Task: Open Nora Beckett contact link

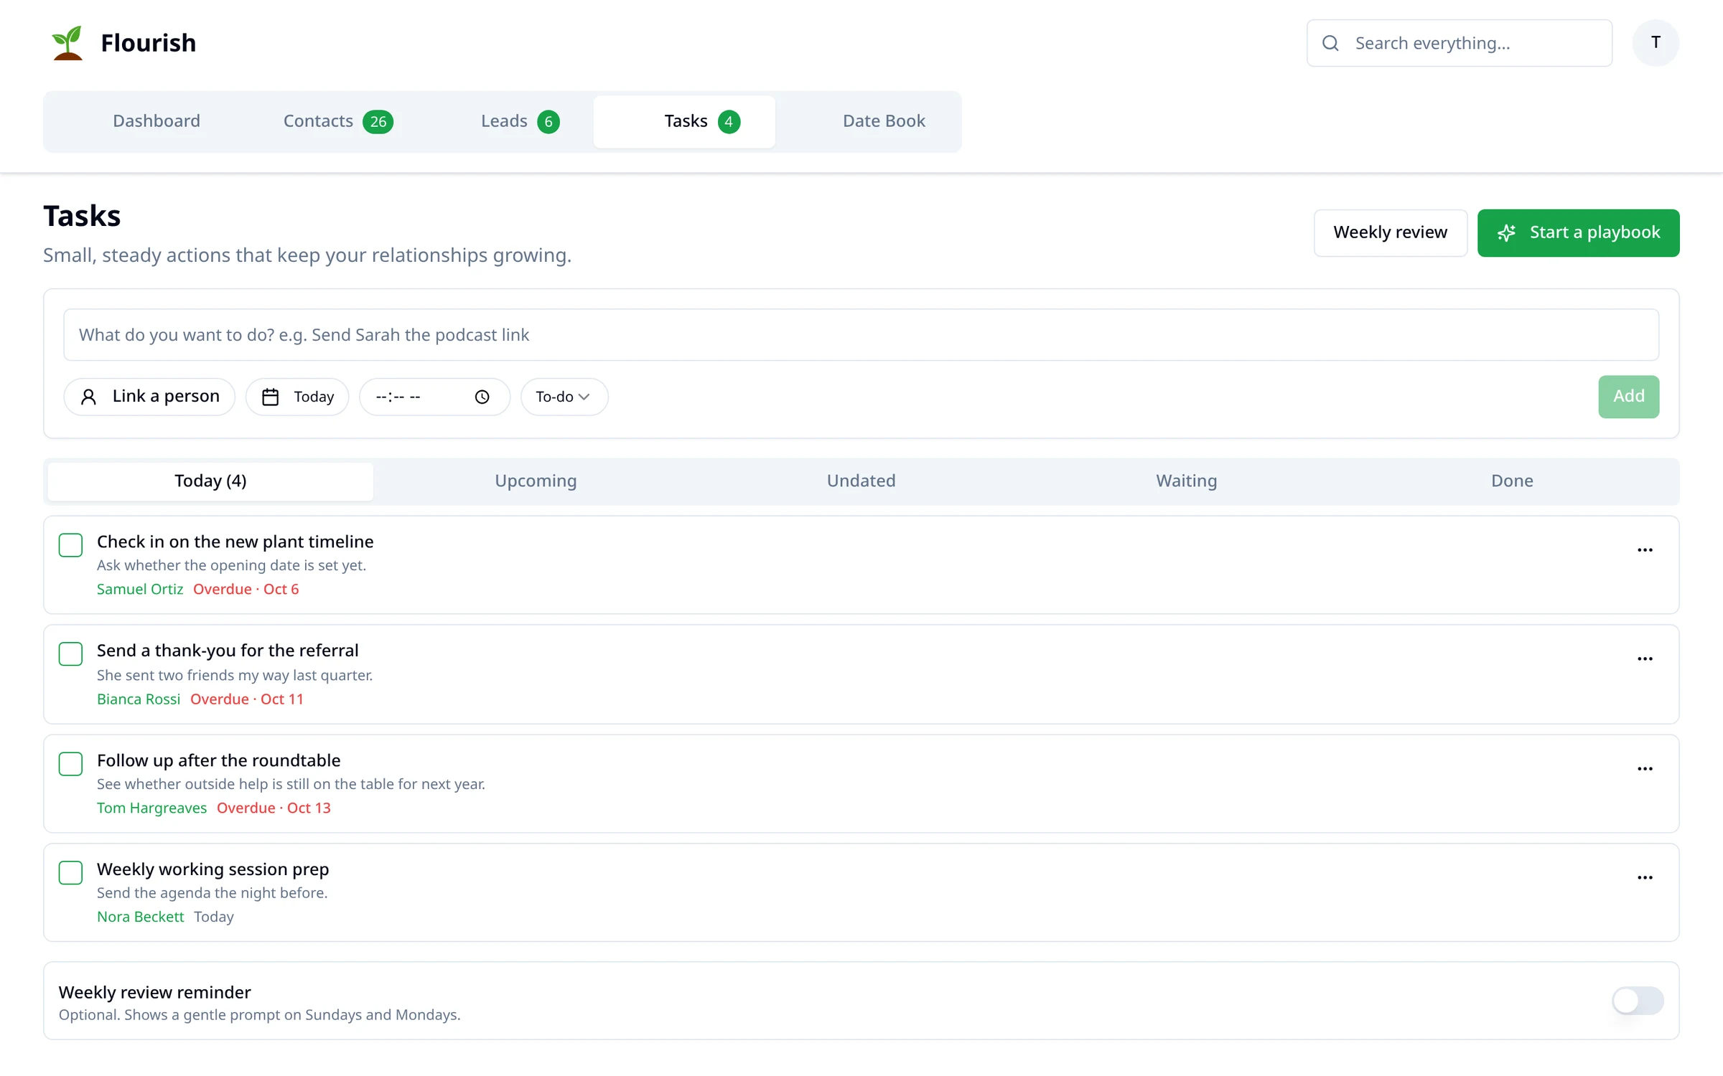Action: coord(141,917)
